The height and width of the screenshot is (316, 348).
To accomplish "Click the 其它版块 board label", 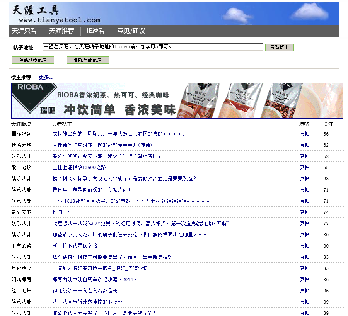I will 21,268.
